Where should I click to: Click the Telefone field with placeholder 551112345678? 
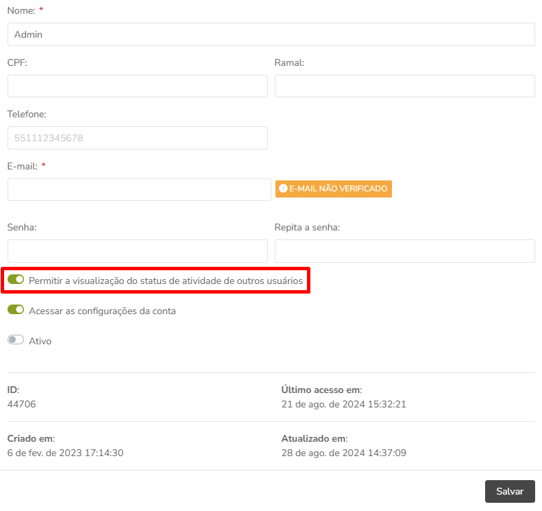138,138
